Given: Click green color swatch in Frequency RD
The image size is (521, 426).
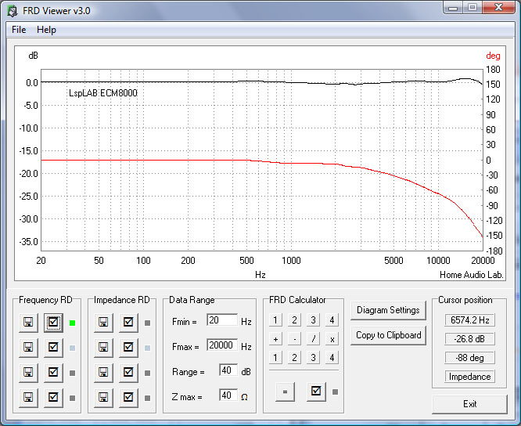Looking at the screenshot, I should point(72,323).
